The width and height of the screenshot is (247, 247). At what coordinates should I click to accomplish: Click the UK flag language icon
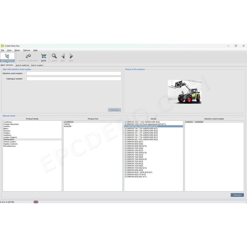(36, 202)
